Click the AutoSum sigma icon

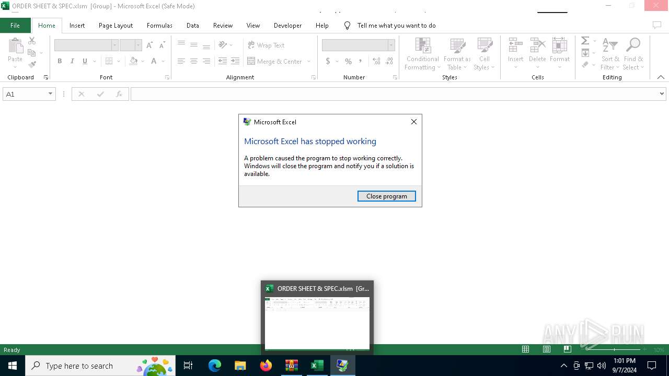(585, 41)
